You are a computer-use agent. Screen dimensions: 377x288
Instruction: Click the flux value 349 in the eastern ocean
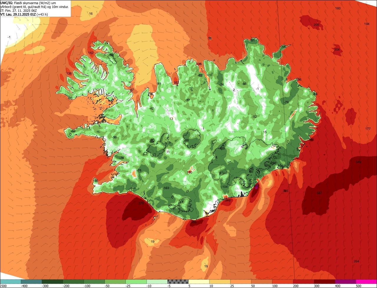358,162
